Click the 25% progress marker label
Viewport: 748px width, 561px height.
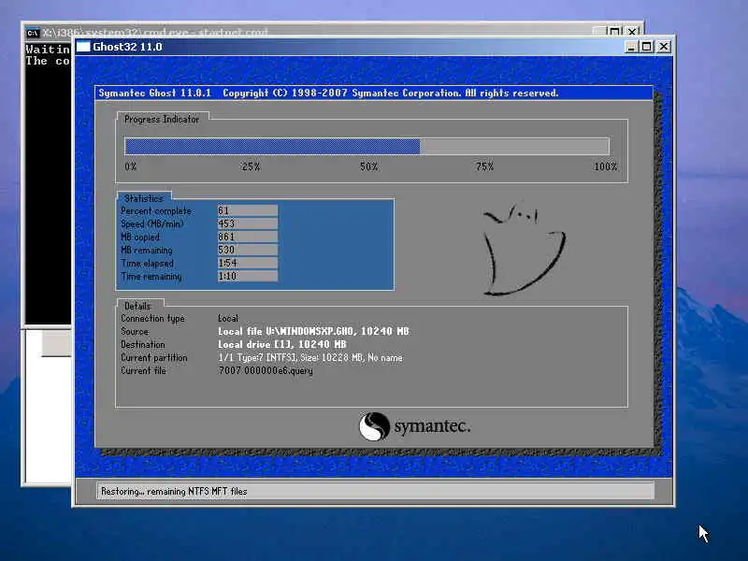pos(251,166)
